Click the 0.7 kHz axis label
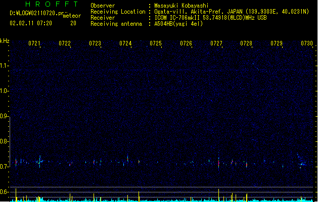 pyautogui.click(x=5, y=167)
